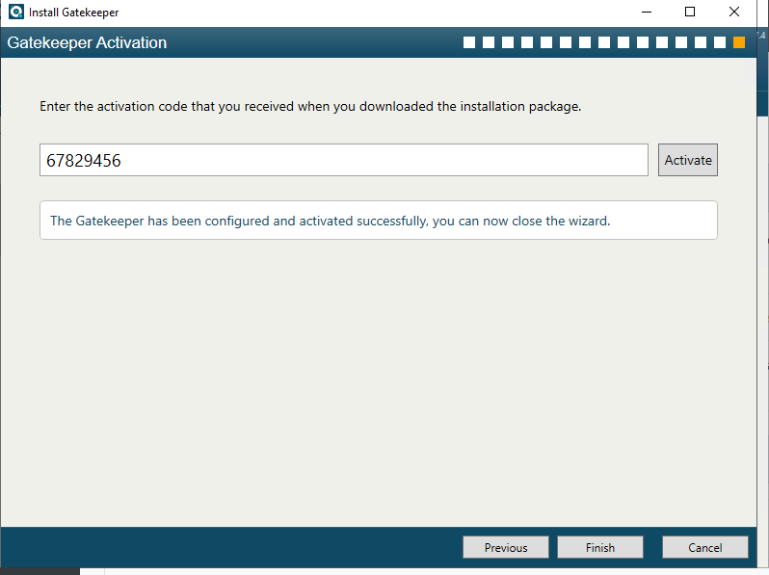Click the activation success message box
This screenshot has height=575, width=769.
[379, 221]
